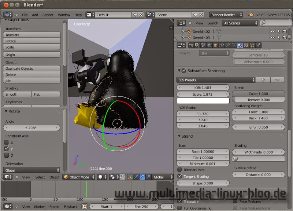This screenshot has width=293, height=211.
Task: Click the texture icon below Width Fade
Action: (x=236, y=159)
